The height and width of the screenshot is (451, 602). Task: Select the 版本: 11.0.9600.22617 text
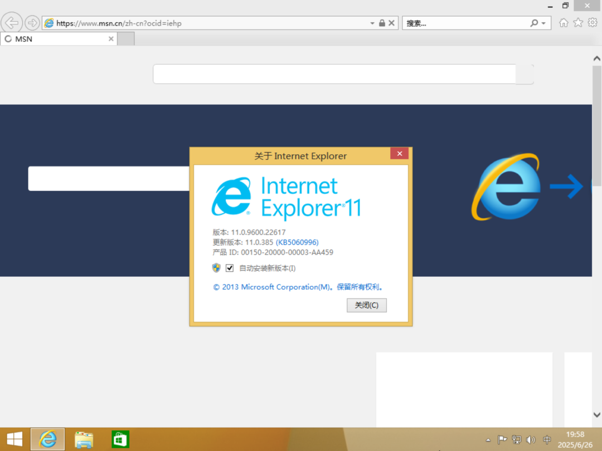pyautogui.click(x=249, y=232)
